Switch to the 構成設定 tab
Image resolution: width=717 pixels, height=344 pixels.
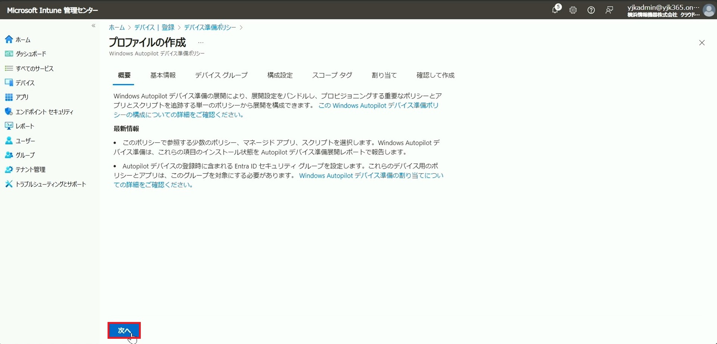click(x=280, y=75)
